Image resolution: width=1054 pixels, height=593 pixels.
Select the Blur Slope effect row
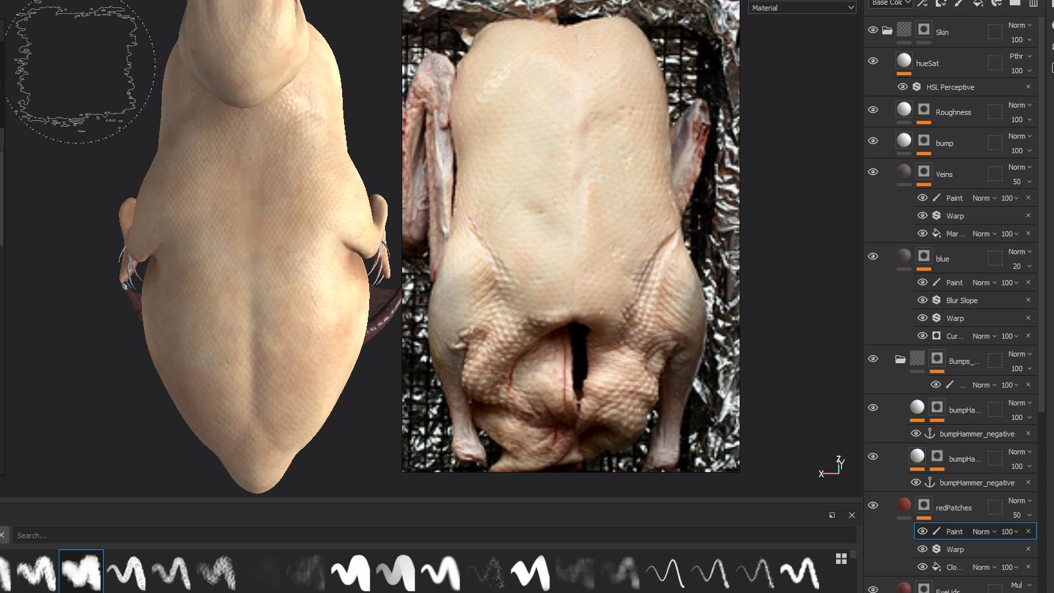pos(975,300)
